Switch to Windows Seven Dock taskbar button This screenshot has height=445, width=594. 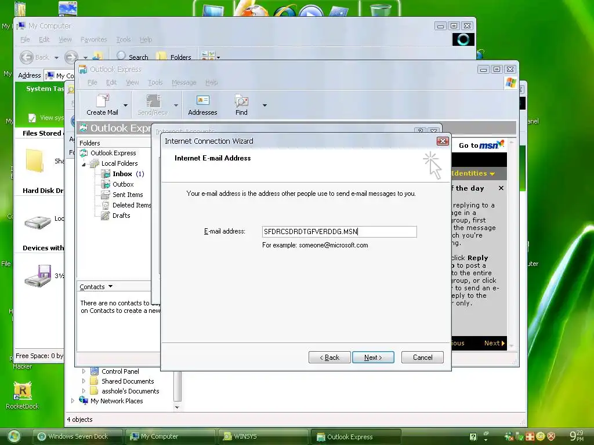pos(77,436)
